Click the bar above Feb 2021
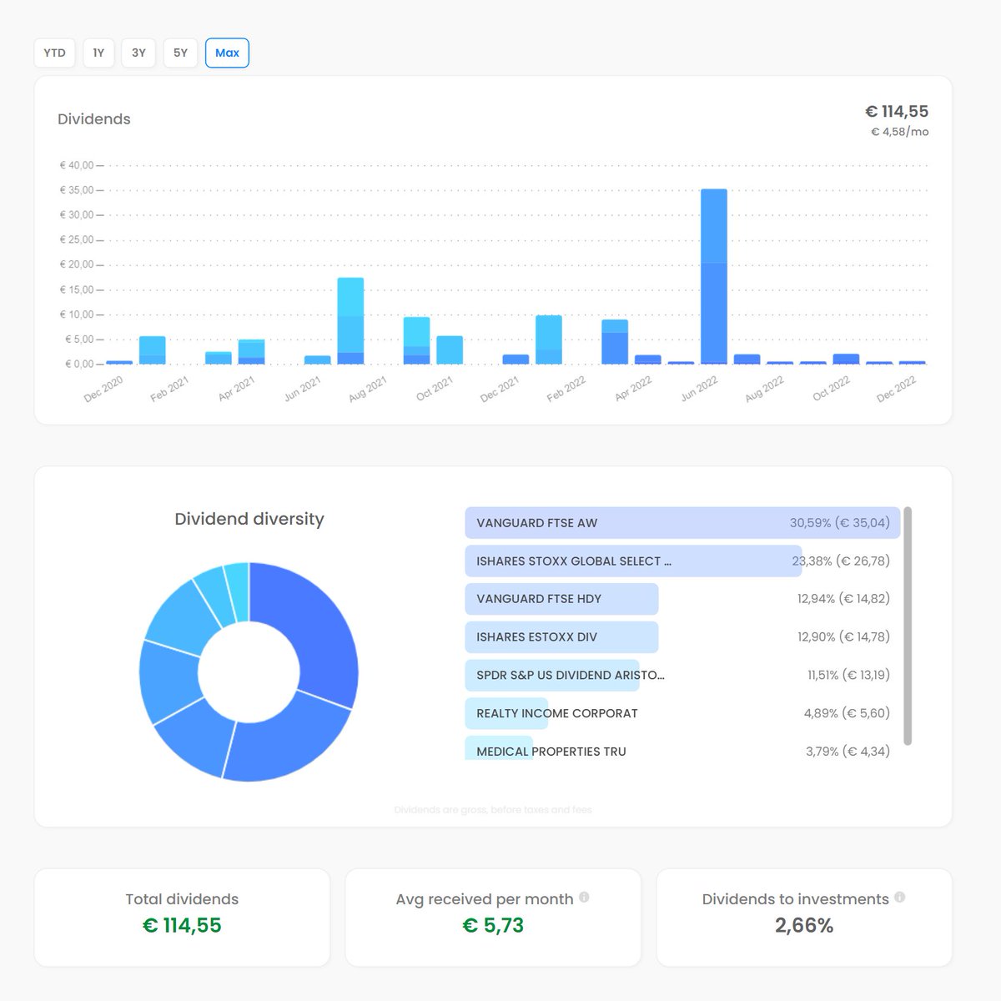1001x1001 pixels. pos(152,350)
